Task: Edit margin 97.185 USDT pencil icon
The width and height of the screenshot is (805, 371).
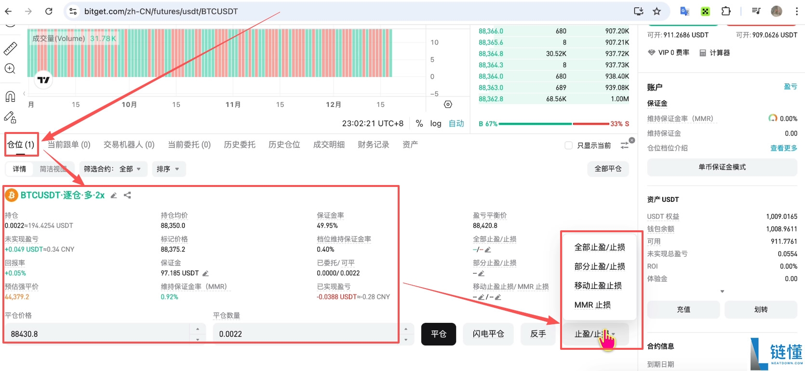Action: (x=205, y=273)
